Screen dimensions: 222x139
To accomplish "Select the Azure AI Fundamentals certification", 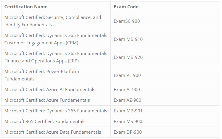I will click(x=50, y=90).
